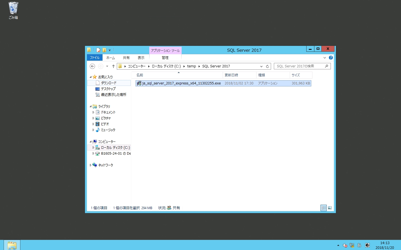Click the New Folder icon in title bar
Viewport: 401px width, 250px height.
104,50
